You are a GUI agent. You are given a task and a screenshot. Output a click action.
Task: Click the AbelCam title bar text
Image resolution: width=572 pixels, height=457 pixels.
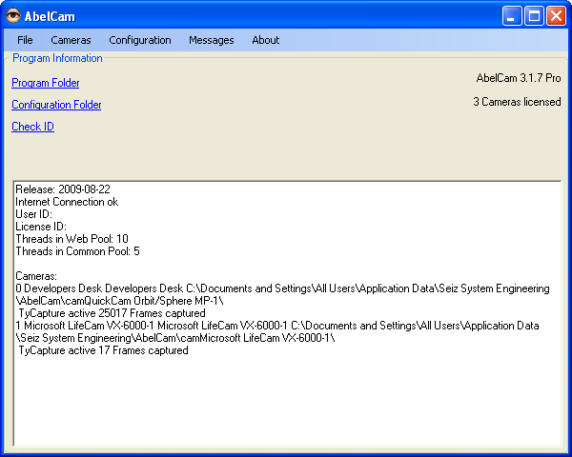[50, 16]
